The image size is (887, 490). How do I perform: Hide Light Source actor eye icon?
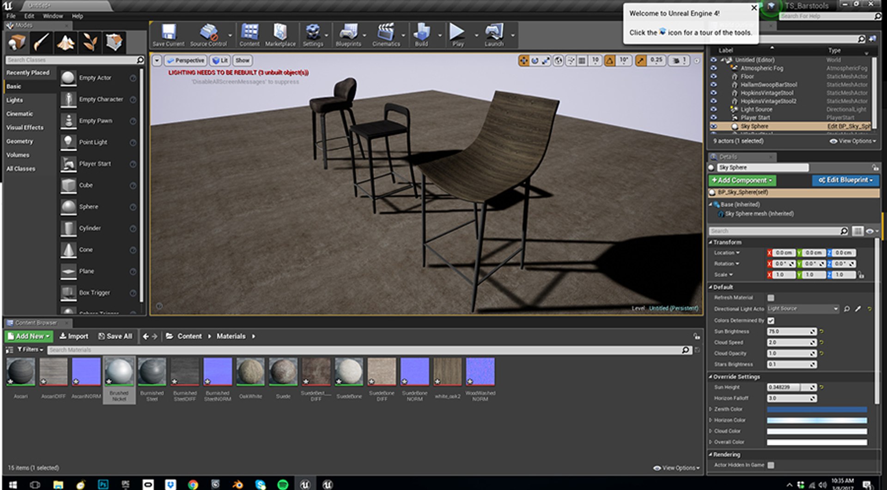(714, 109)
